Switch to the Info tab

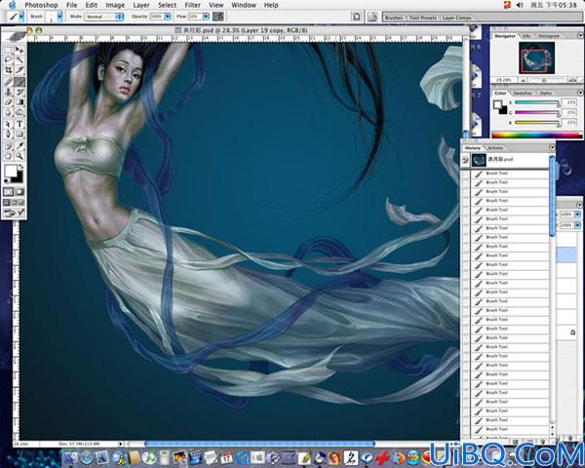[526, 36]
